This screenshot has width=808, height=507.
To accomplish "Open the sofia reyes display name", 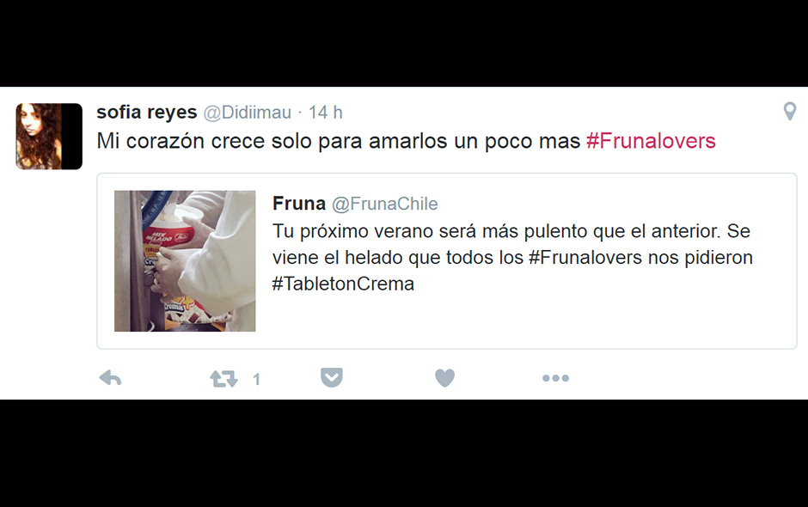I will [147, 112].
